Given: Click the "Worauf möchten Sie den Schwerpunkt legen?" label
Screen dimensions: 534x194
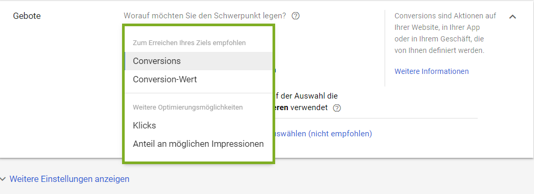Looking at the screenshot, I should pos(205,16).
